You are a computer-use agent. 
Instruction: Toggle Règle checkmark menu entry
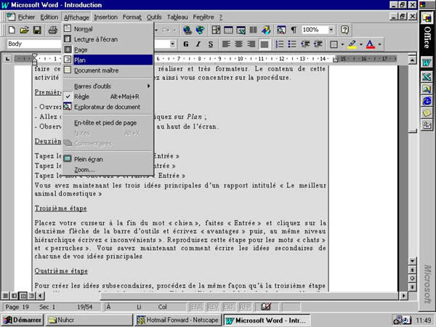point(108,97)
